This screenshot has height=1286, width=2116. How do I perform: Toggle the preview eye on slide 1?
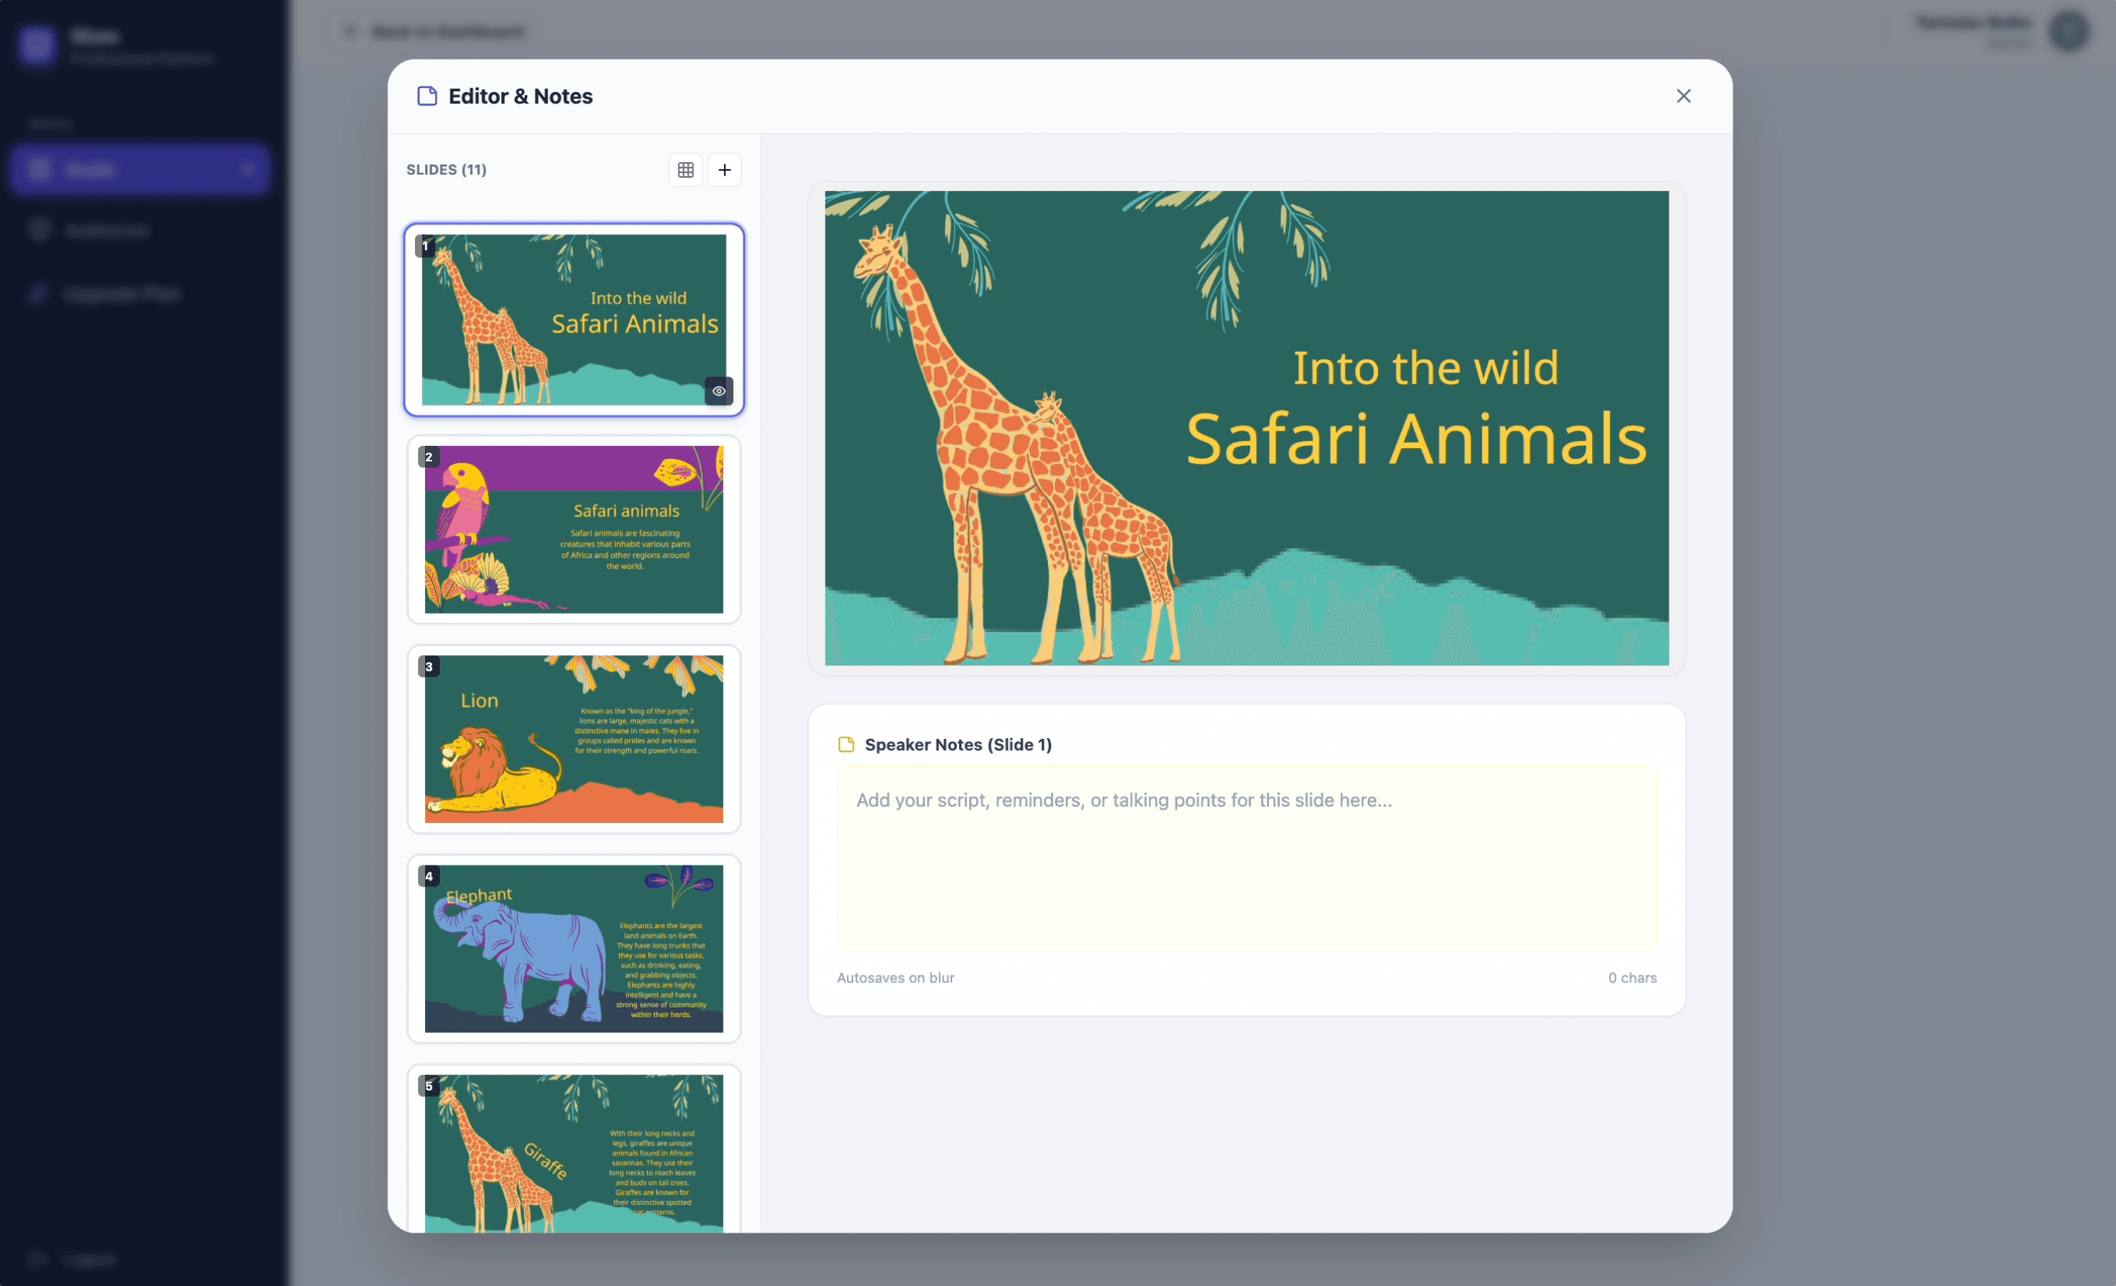(x=719, y=391)
